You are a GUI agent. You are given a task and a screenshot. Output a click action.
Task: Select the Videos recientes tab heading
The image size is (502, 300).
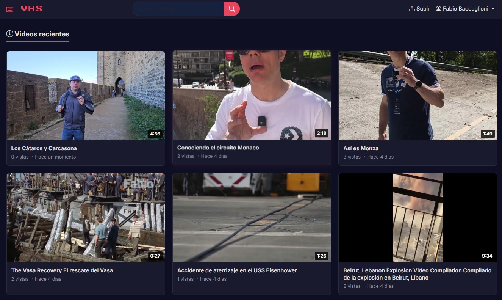coord(42,34)
